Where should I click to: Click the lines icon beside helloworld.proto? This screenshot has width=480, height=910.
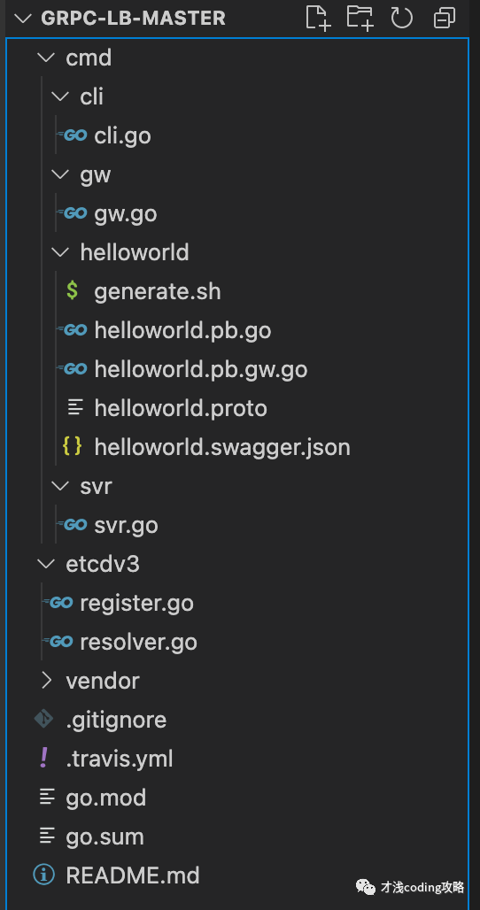pyautogui.click(x=75, y=408)
